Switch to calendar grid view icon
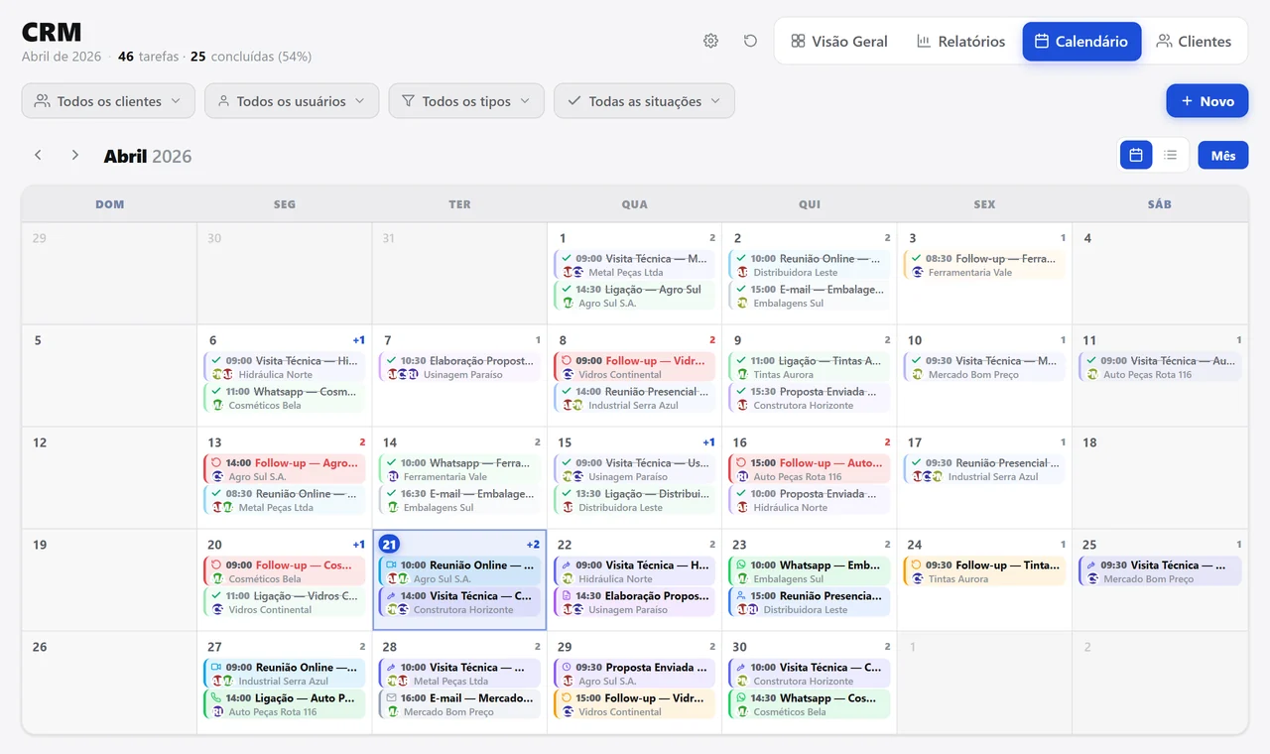Image resolution: width=1270 pixels, height=754 pixels. click(x=1136, y=155)
